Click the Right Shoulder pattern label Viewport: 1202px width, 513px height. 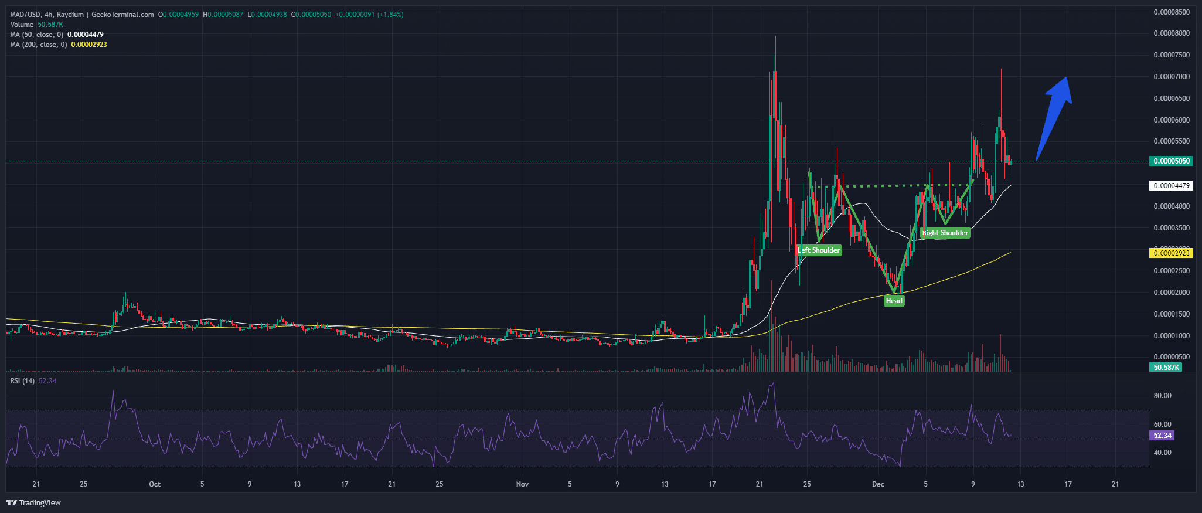tap(945, 233)
